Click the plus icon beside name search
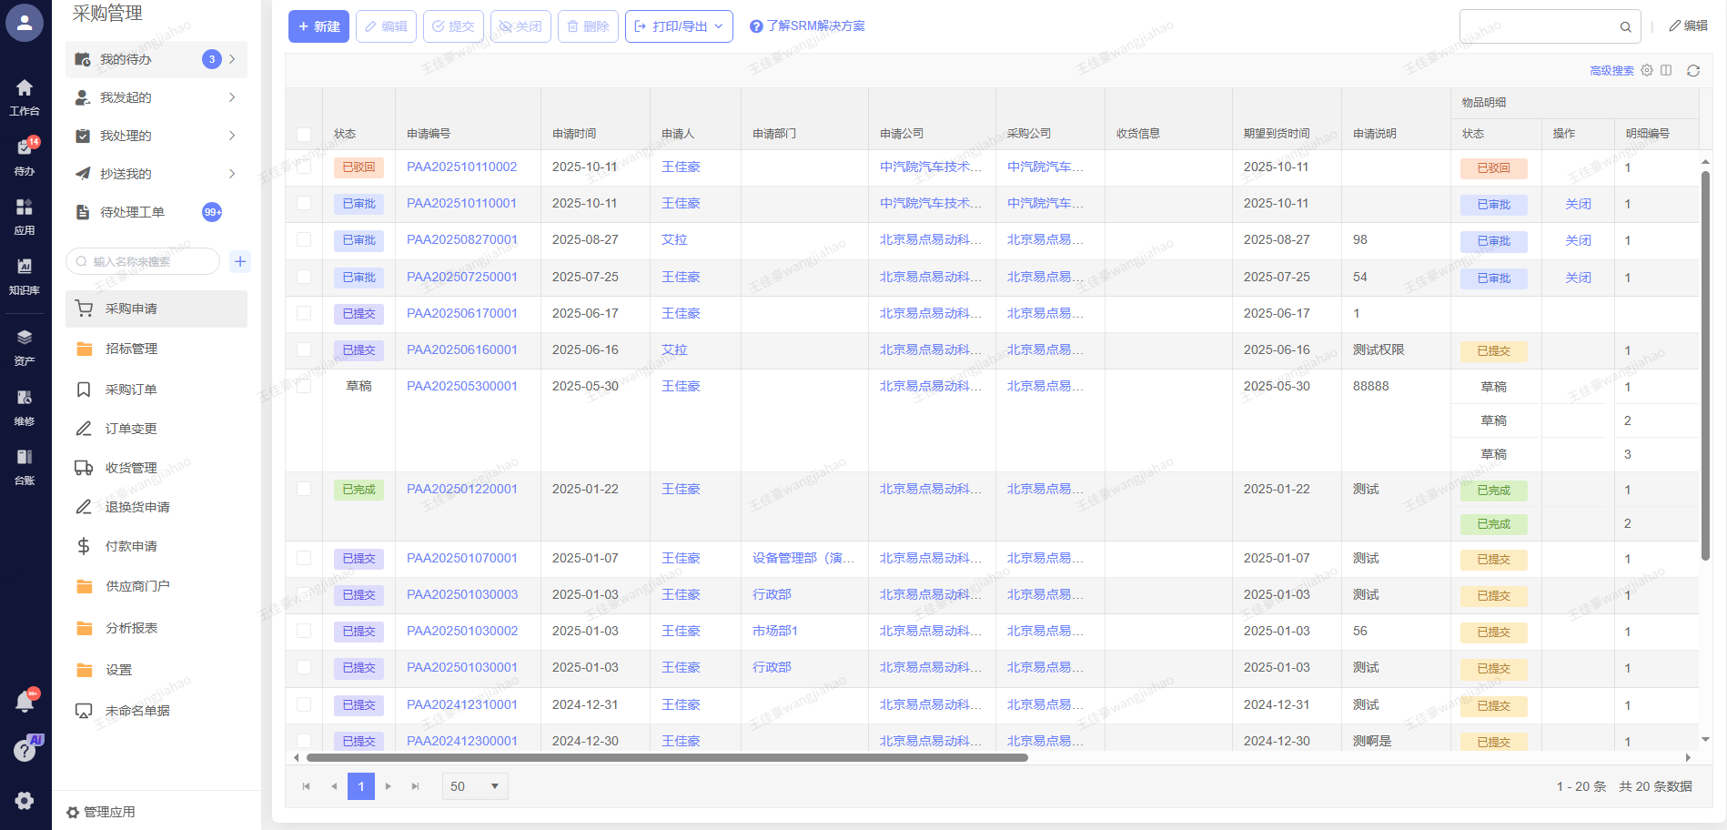This screenshot has height=830, width=1727. pyautogui.click(x=240, y=262)
